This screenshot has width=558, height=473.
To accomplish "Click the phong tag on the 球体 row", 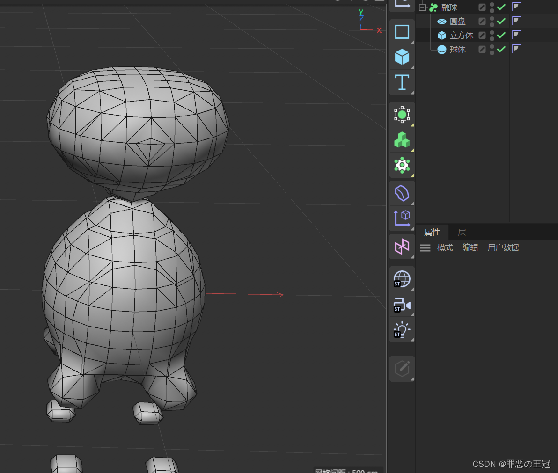I will coord(516,49).
